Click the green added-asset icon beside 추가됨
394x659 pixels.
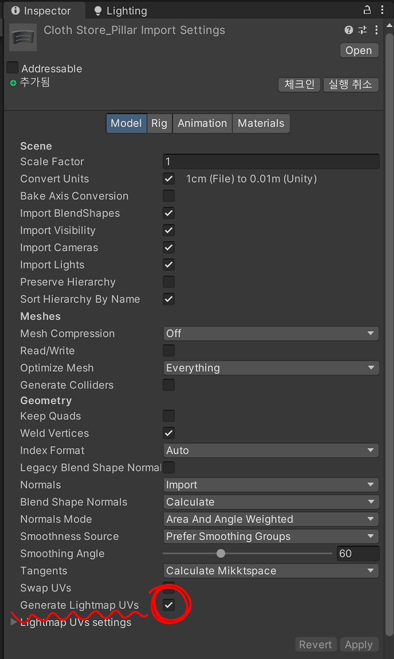click(13, 83)
